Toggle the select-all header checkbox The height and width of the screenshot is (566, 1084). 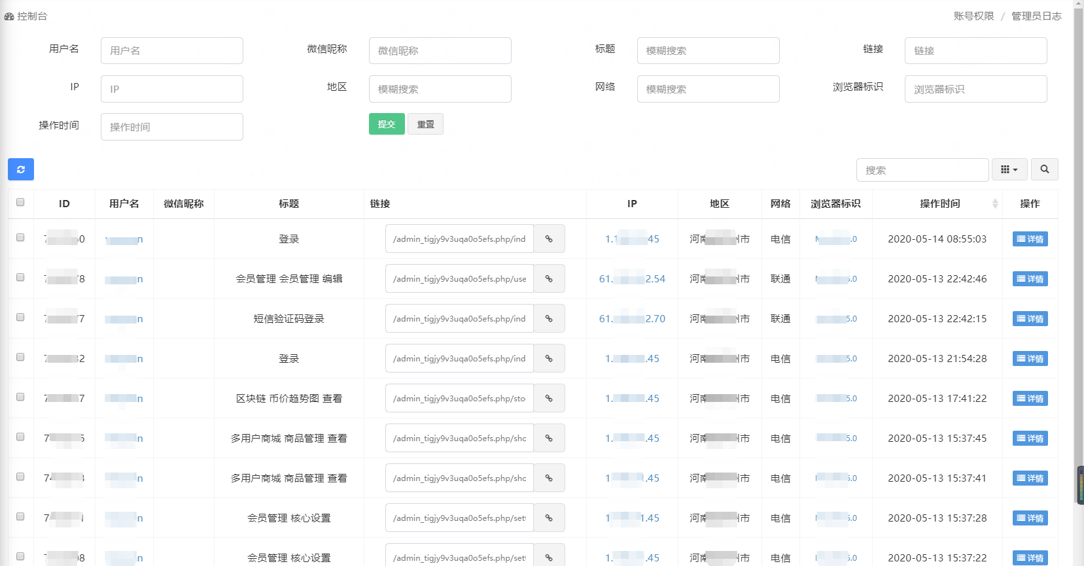(x=20, y=203)
